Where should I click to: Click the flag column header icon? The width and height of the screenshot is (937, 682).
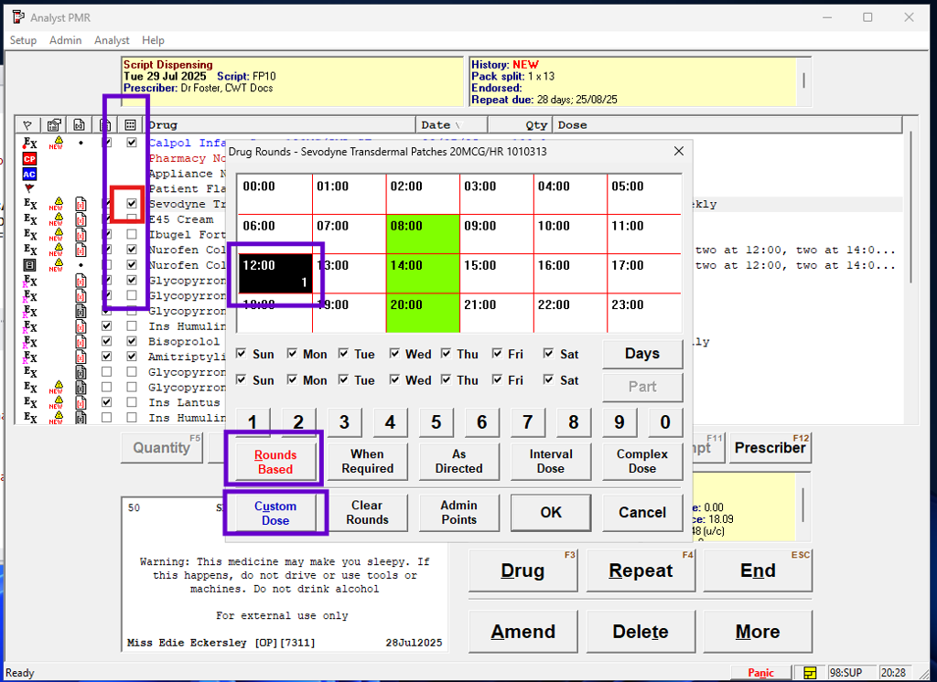coord(28,125)
